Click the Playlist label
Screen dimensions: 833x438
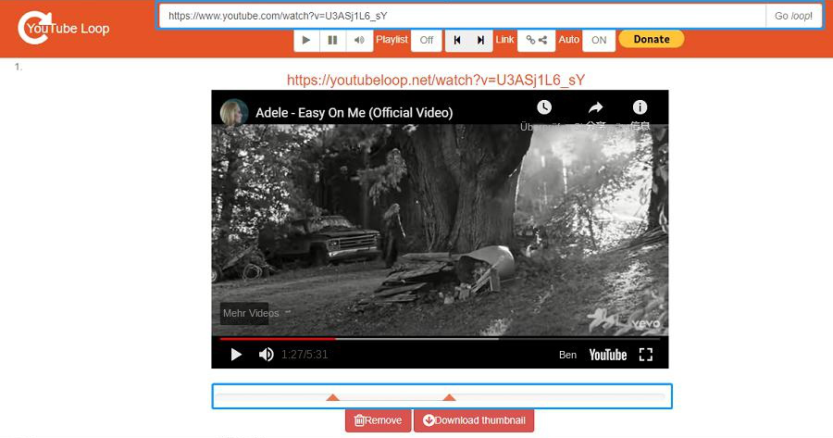[392, 39]
